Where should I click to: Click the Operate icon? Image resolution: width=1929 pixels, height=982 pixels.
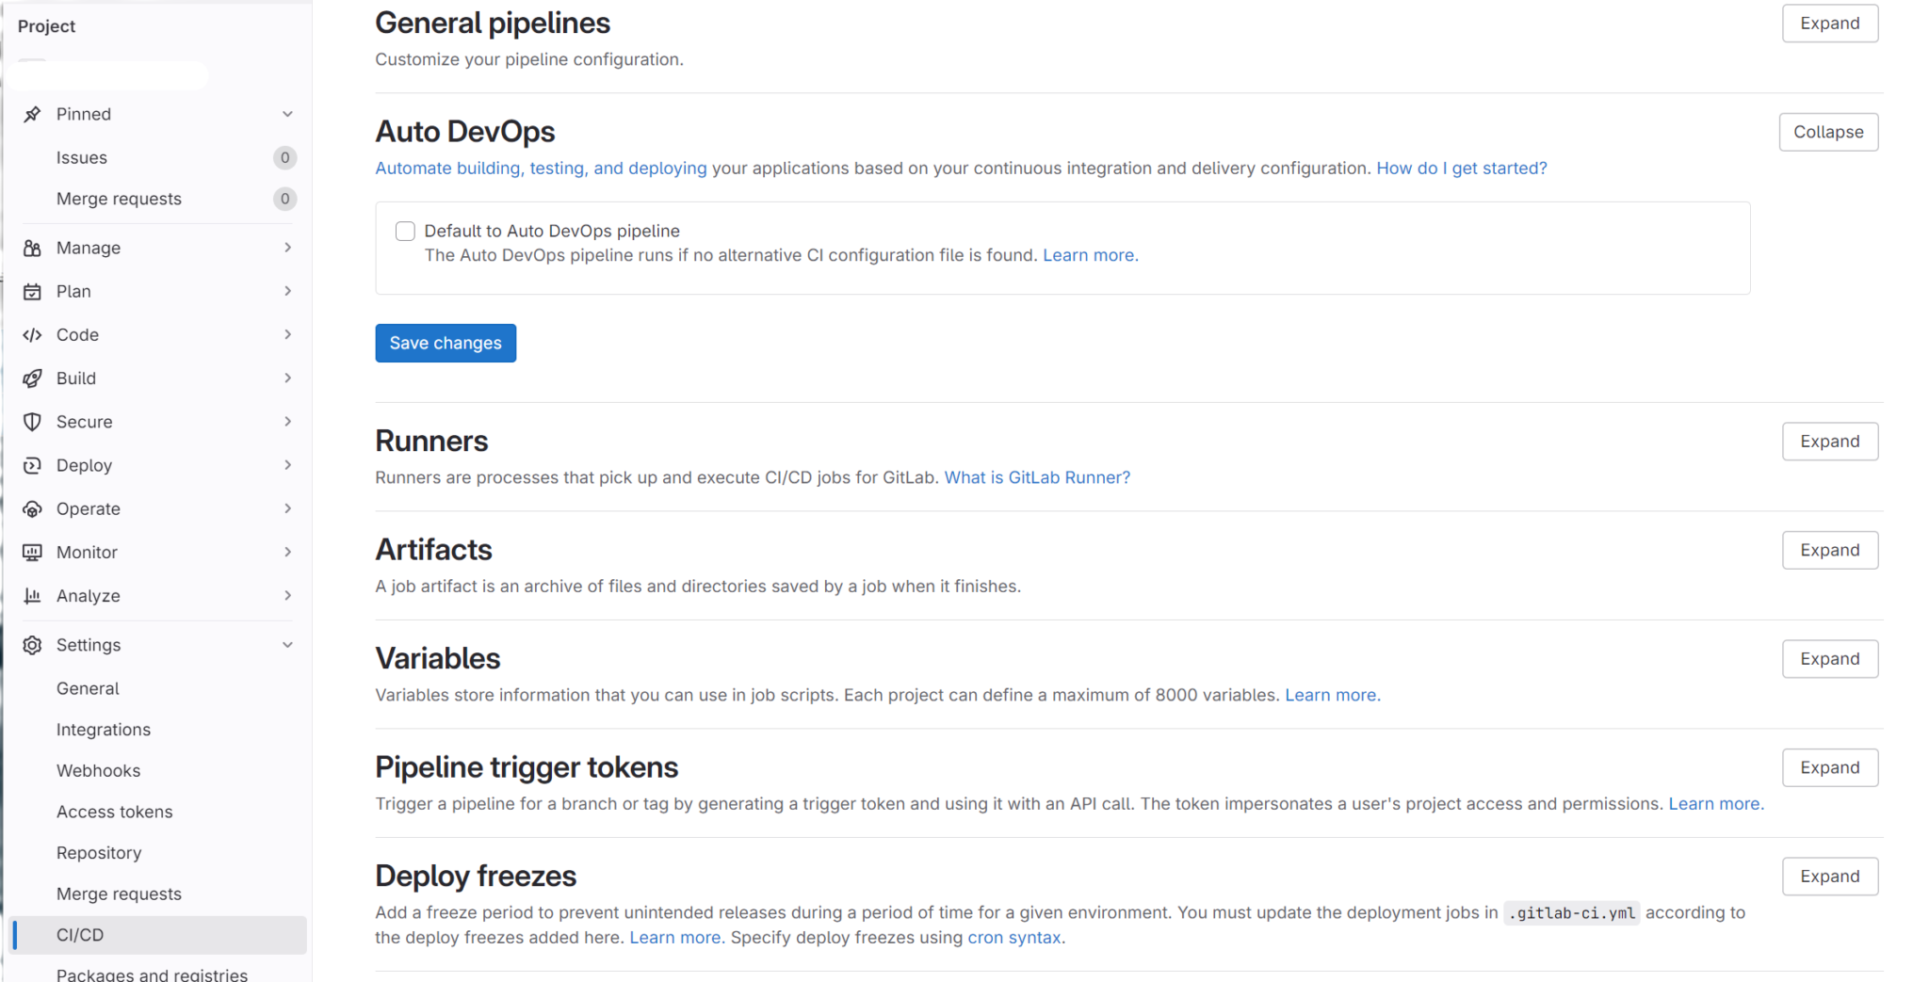(33, 508)
